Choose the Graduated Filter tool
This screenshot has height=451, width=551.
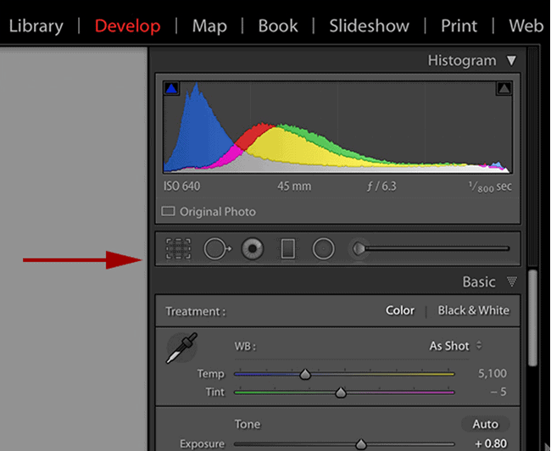[287, 248]
